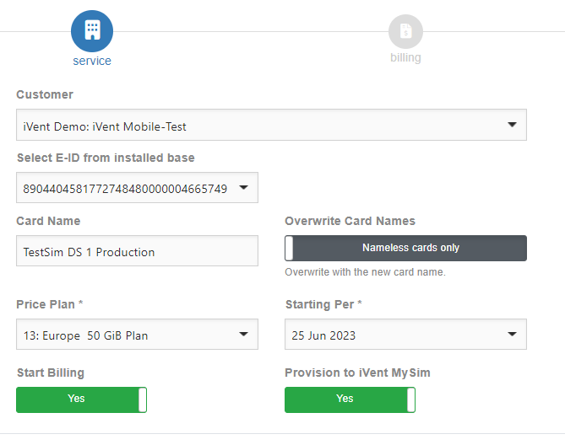The width and height of the screenshot is (565, 445).
Task: Click the E-ID selector caret arrow
Action: [x=243, y=188]
